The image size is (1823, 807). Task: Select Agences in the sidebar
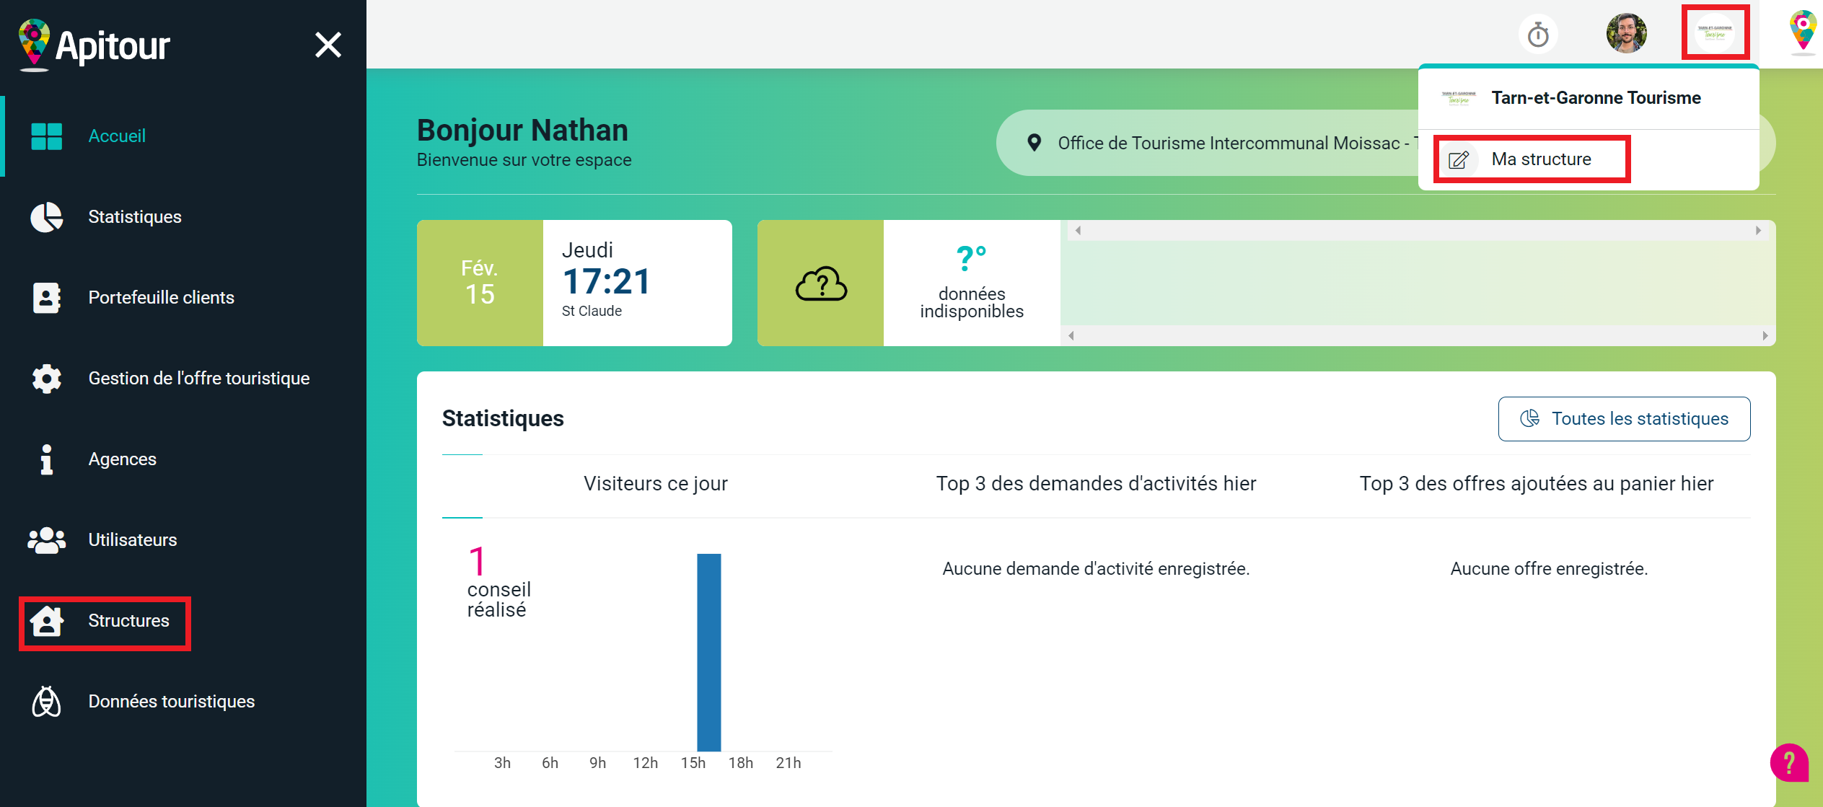122,459
